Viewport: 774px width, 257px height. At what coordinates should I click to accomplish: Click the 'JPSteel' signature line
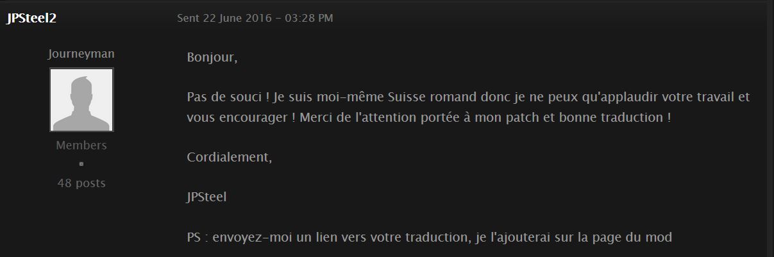[x=206, y=197]
